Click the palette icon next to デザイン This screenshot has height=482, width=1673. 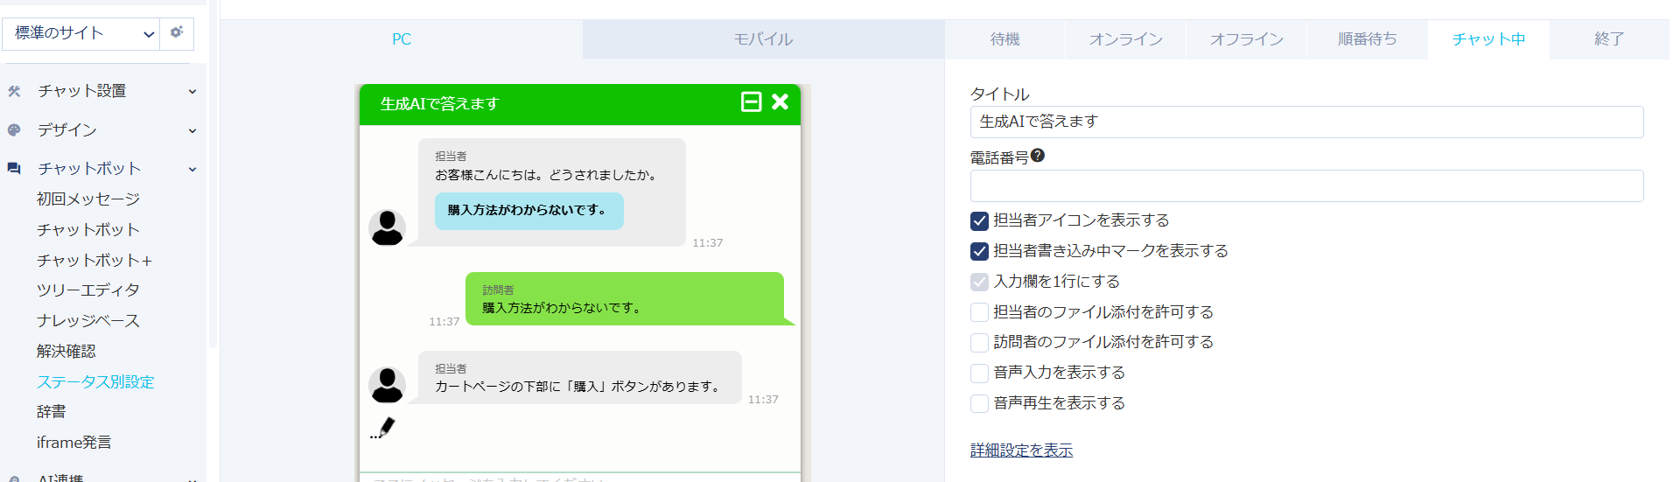(x=14, y=130)
